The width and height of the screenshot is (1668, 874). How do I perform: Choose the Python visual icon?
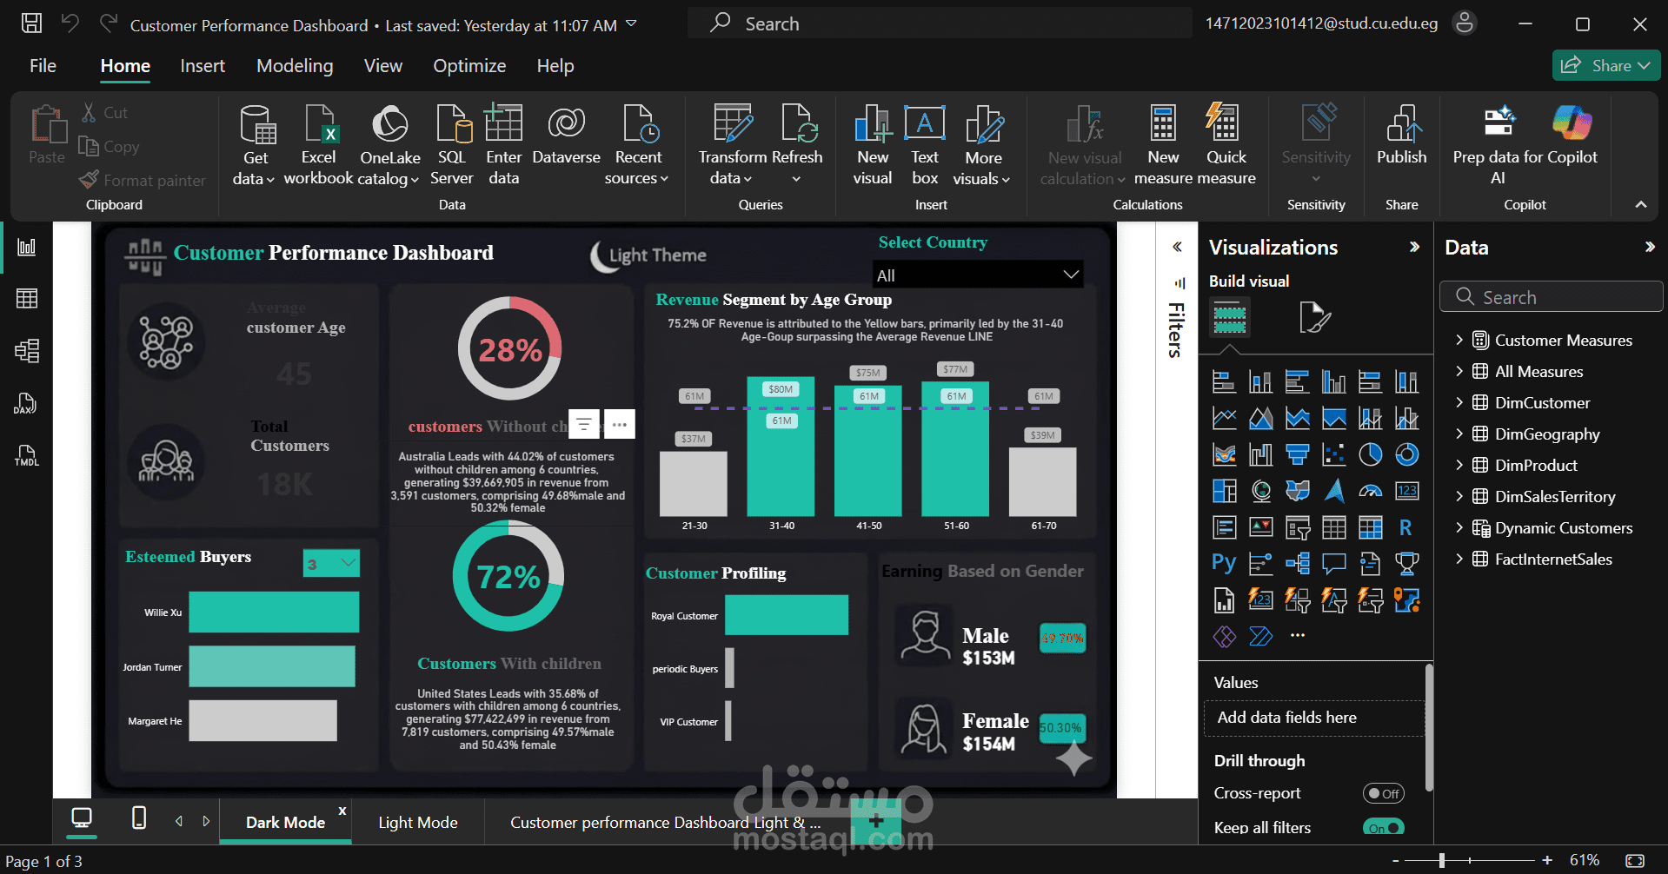(x=1224, y=564)
